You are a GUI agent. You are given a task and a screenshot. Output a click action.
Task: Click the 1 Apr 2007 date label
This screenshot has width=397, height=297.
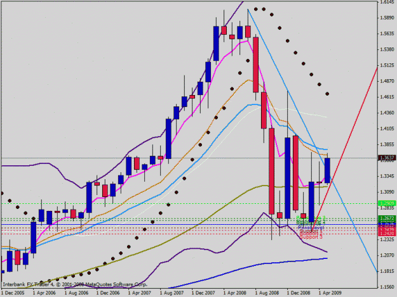click(x=140, y=293)
